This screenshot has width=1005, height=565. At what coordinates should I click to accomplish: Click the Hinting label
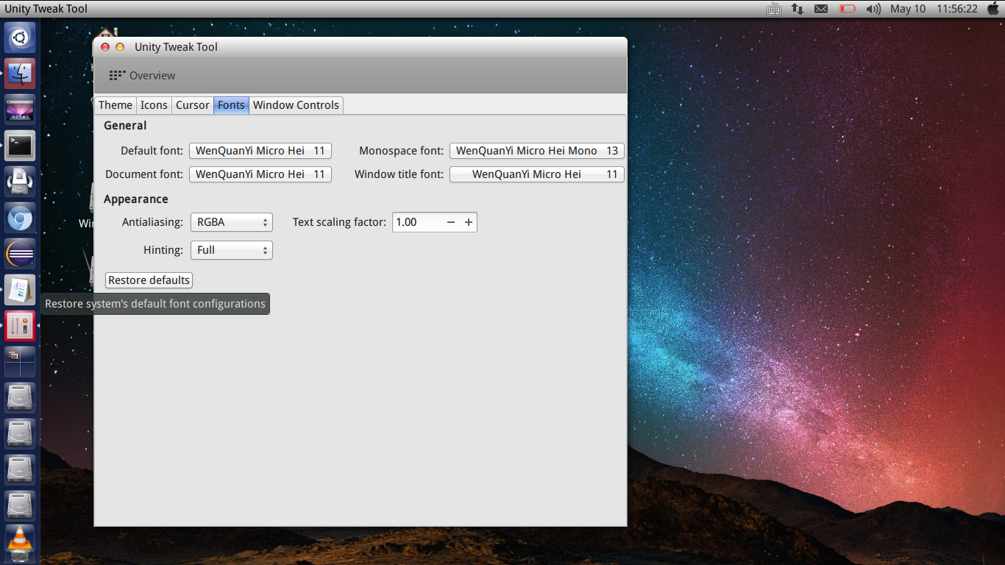163,250
